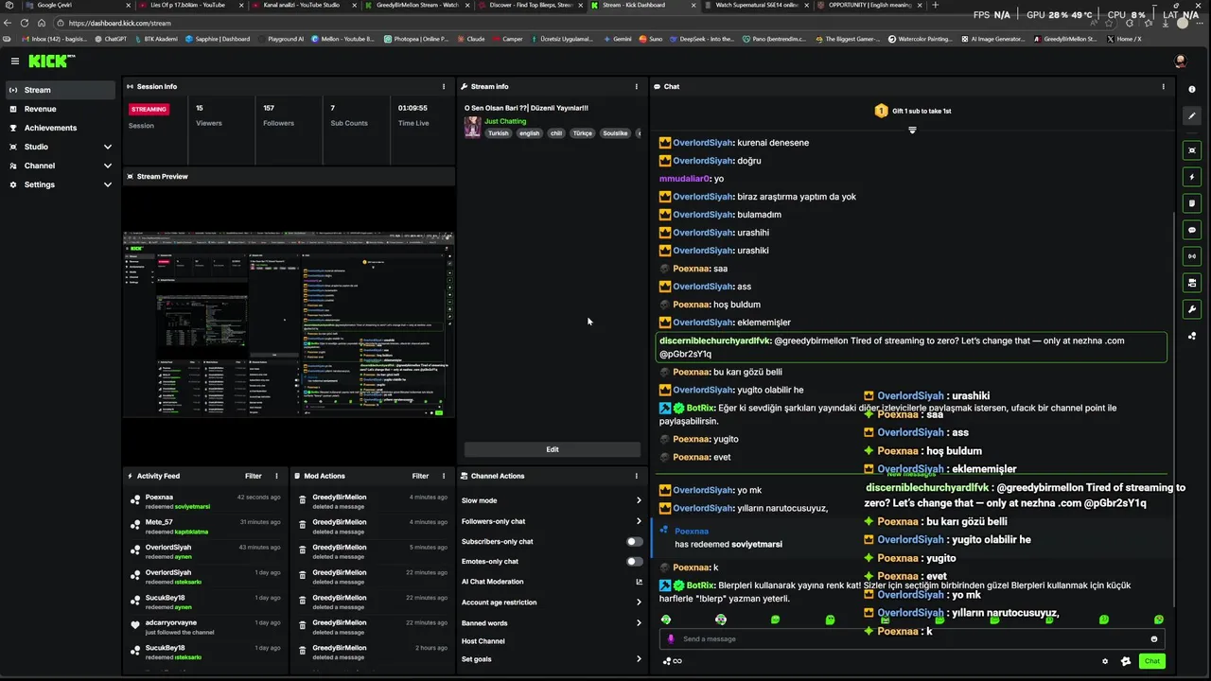Click the Photopea bookmark in bookmarks bar
This screenshot has height=681, width=1211.
(416, 39)
